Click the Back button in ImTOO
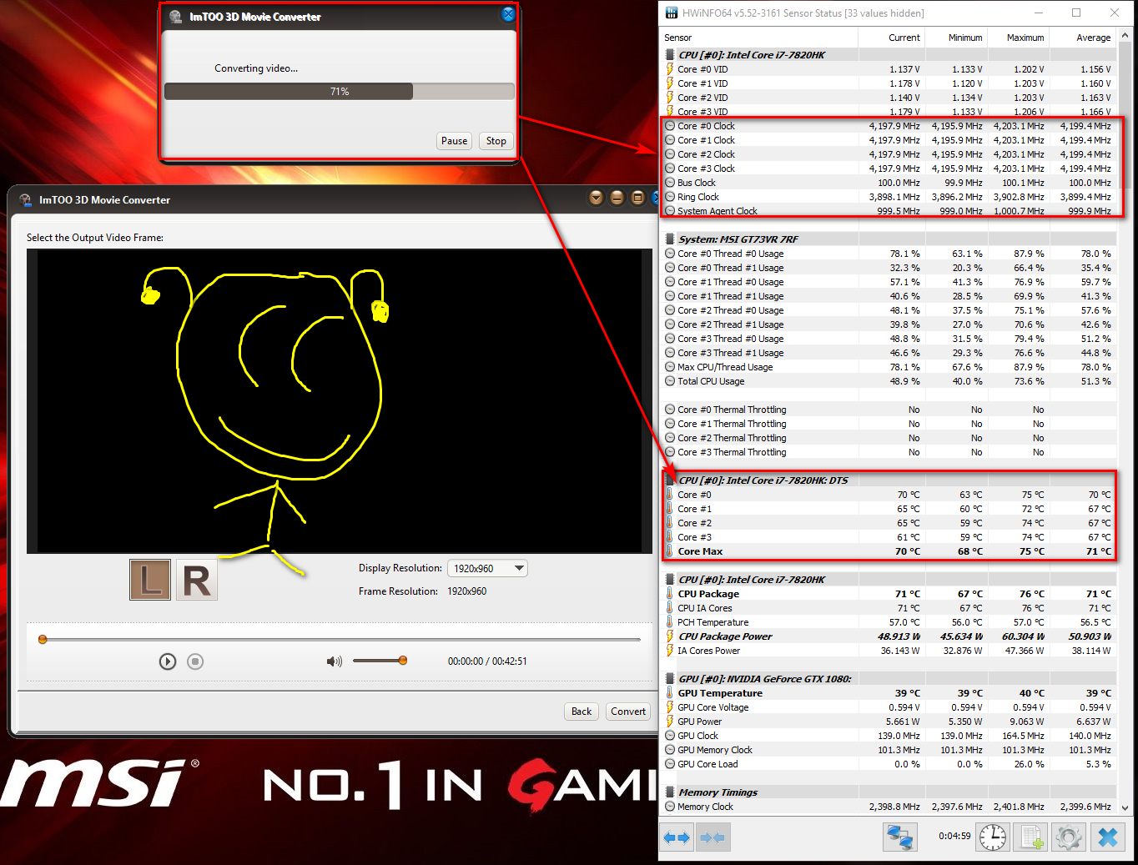1138x865 pixels. [582, 712]
